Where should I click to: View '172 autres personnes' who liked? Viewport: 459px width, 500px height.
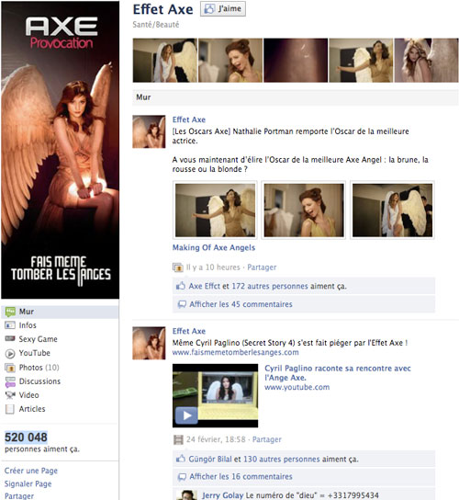[270, 286]
